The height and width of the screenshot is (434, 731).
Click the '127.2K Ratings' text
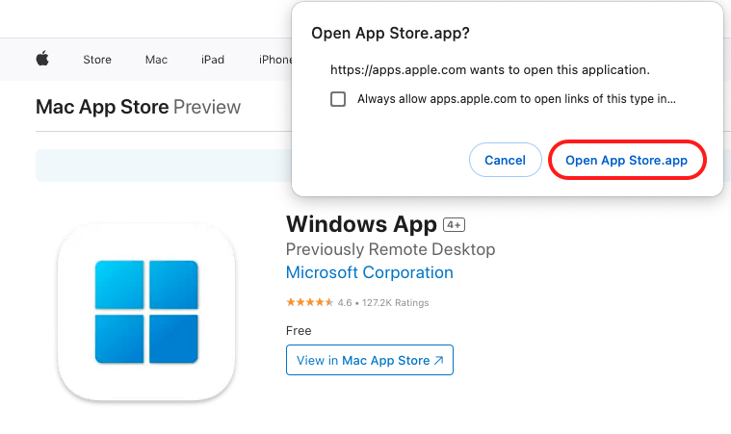(395, 302)
